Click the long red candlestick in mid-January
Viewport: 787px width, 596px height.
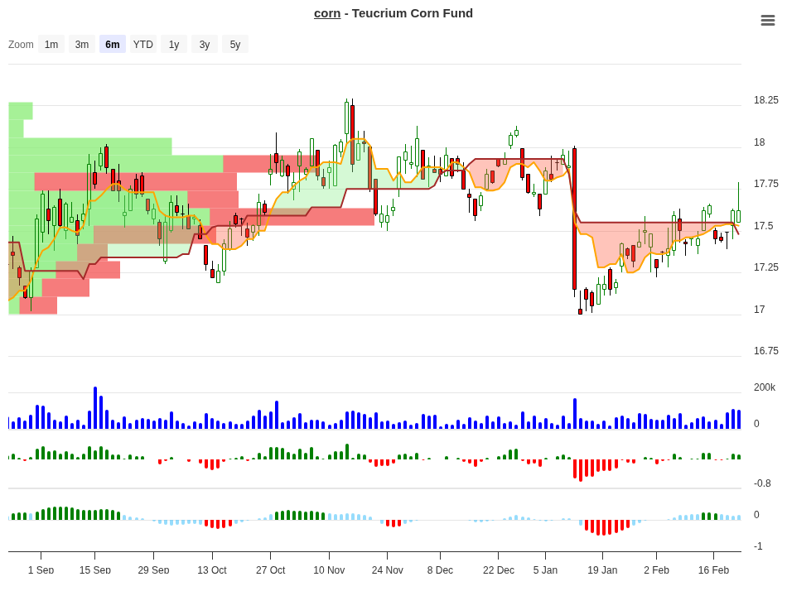[575, 219]
